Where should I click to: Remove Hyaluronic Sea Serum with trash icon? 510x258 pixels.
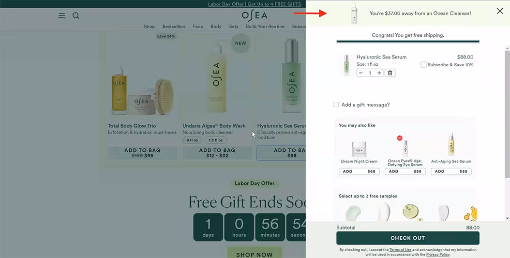click(390, 73)
